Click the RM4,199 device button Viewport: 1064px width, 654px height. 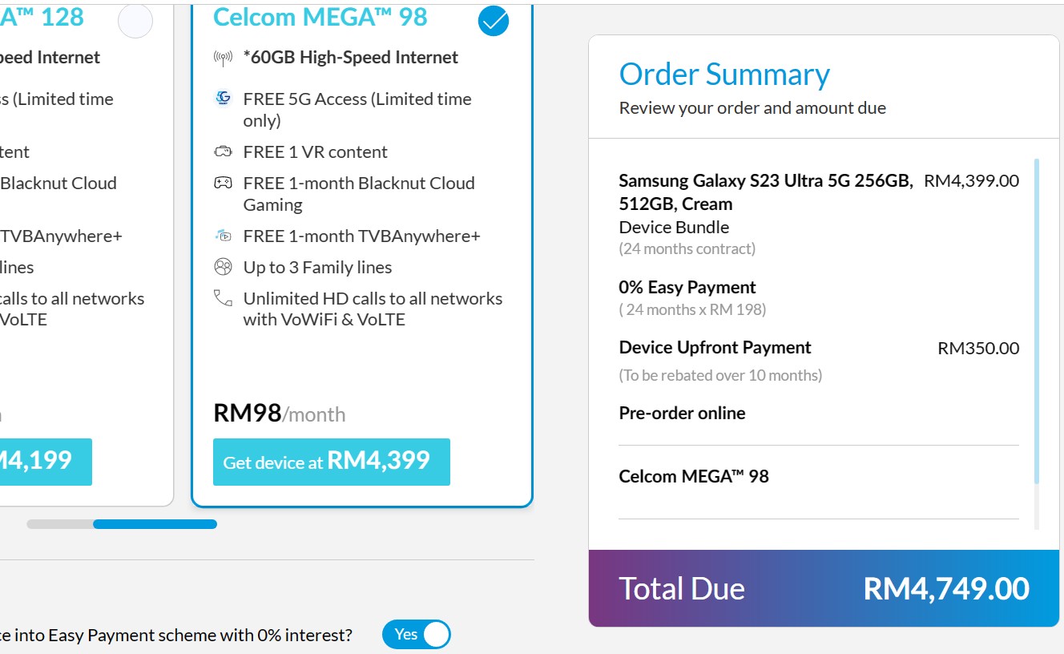(46, 462)
